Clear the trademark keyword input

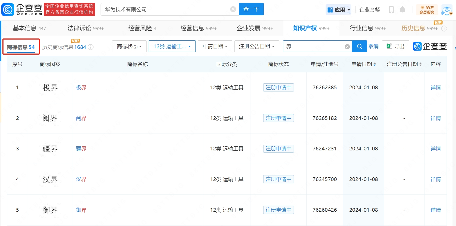pos(347,47)
